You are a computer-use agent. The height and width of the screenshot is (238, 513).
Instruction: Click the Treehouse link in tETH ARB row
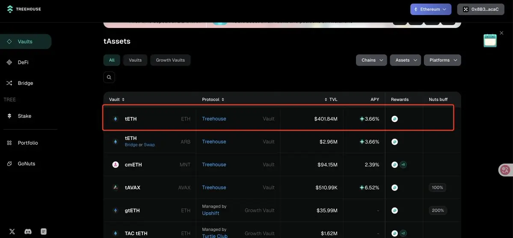click(x=214, y=142)
